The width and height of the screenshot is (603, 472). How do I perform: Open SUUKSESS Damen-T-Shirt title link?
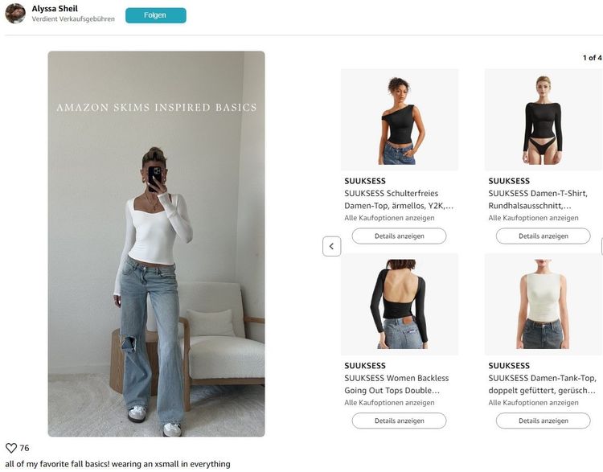(x=543, y=199)
